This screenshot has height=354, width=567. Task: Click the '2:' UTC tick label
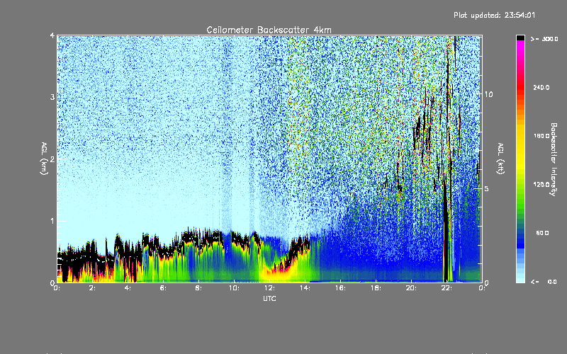point(92,288)
